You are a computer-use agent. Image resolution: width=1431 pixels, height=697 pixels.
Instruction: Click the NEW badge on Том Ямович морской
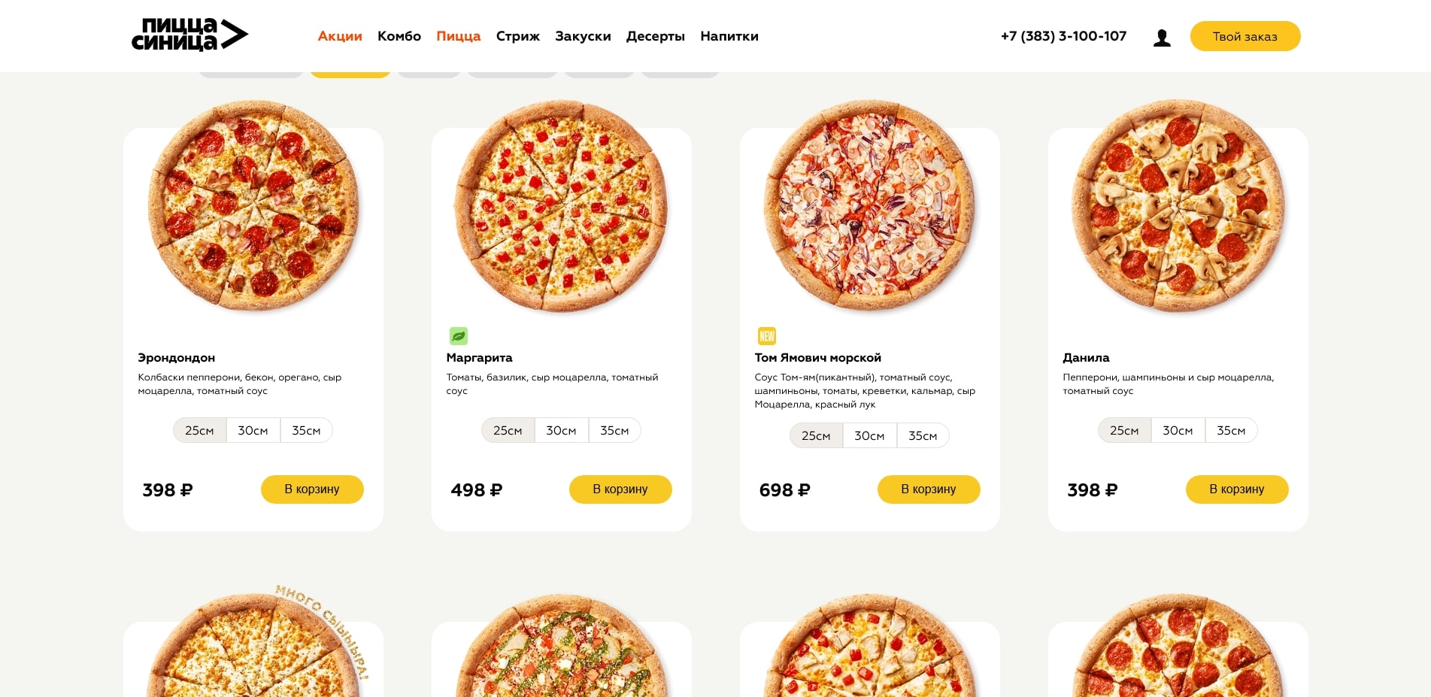click(x=766, y=336)
